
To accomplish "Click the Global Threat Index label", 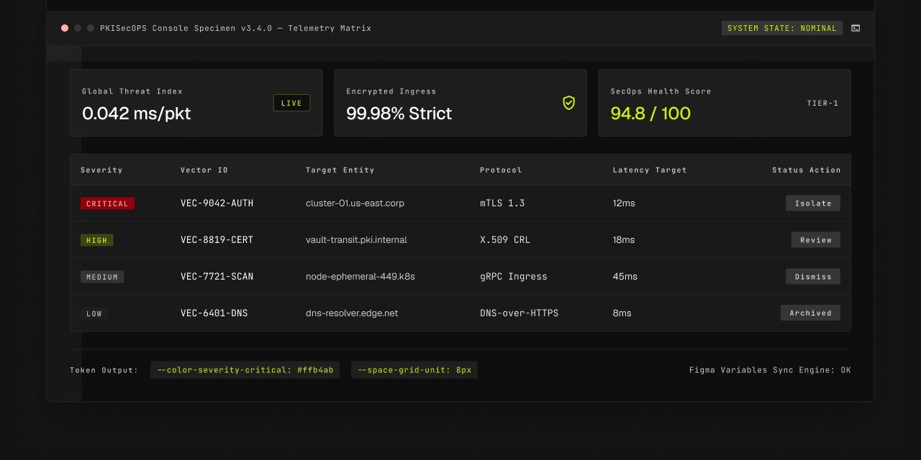I will pyautogui.click(x=132, y=91).
